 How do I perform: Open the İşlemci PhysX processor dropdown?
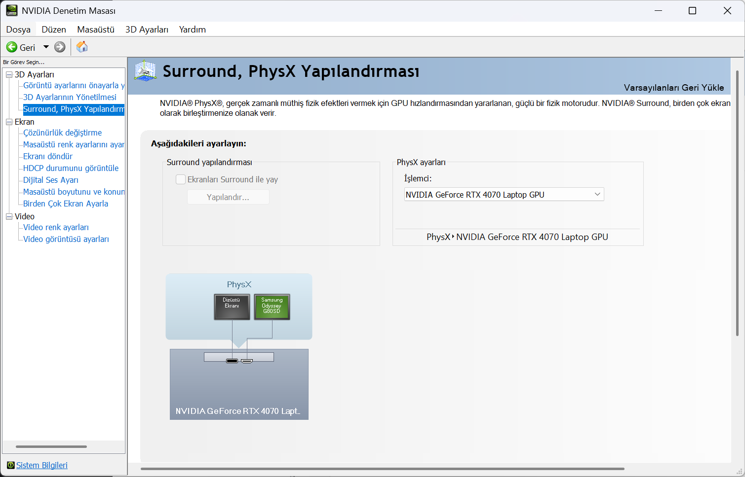pos(504,195)
